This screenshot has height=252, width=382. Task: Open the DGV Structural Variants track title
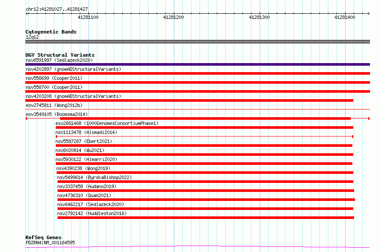point(60,55)
